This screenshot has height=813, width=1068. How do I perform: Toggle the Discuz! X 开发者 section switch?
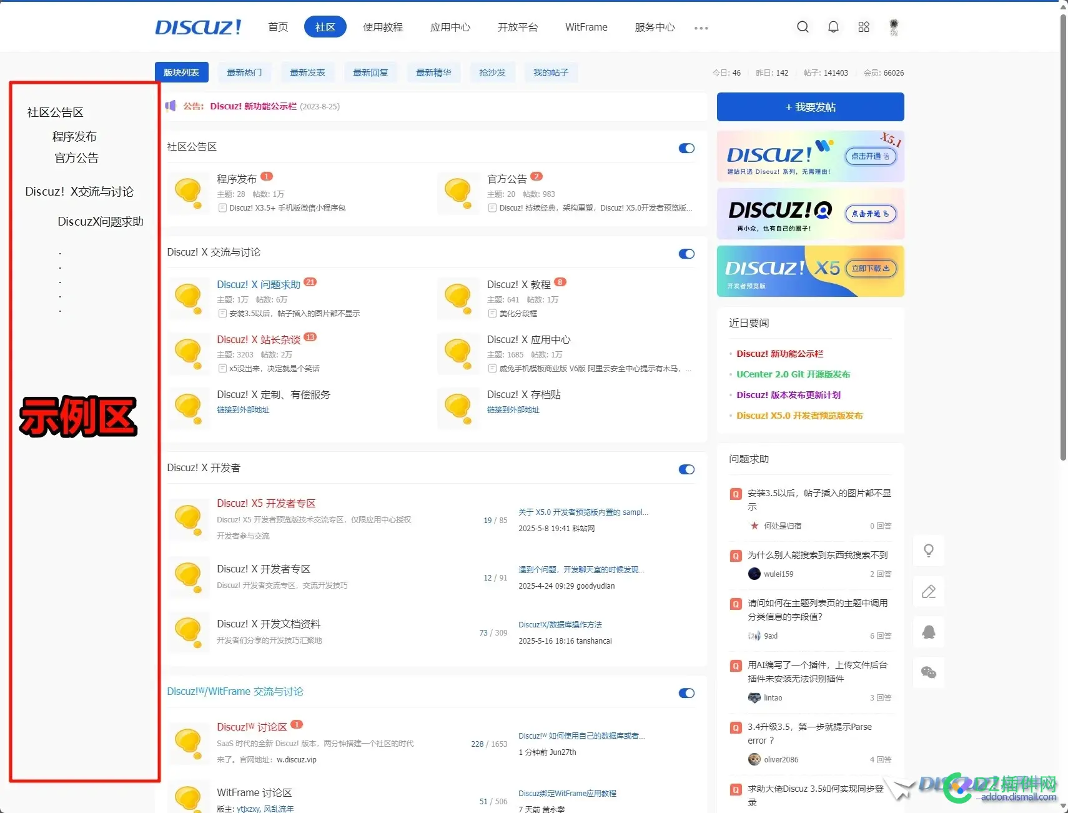pos(686,469)
